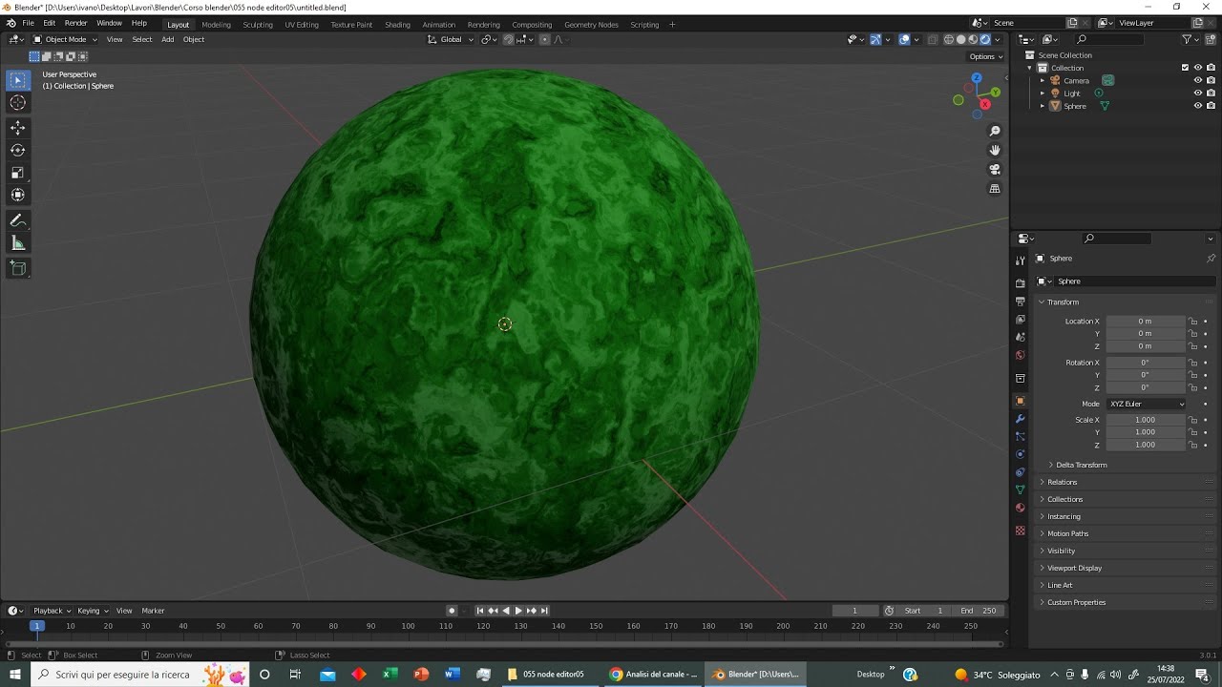Open the Object Mode dropdown
1222x687 pixels.
[x=65, y=39]
